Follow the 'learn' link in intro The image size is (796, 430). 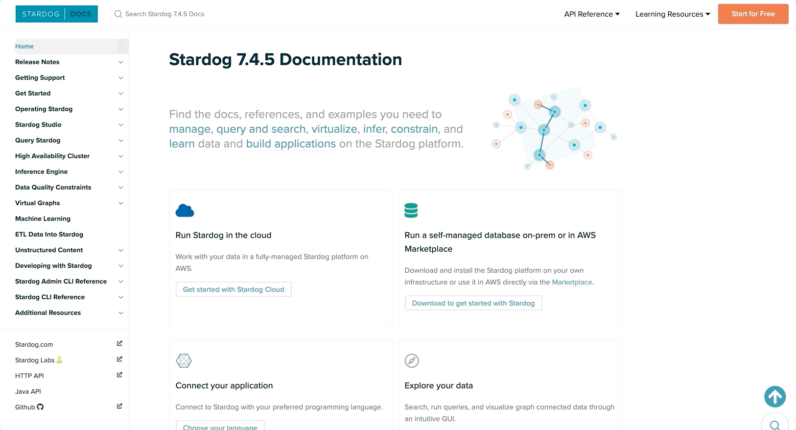click(x=182, y=143)
